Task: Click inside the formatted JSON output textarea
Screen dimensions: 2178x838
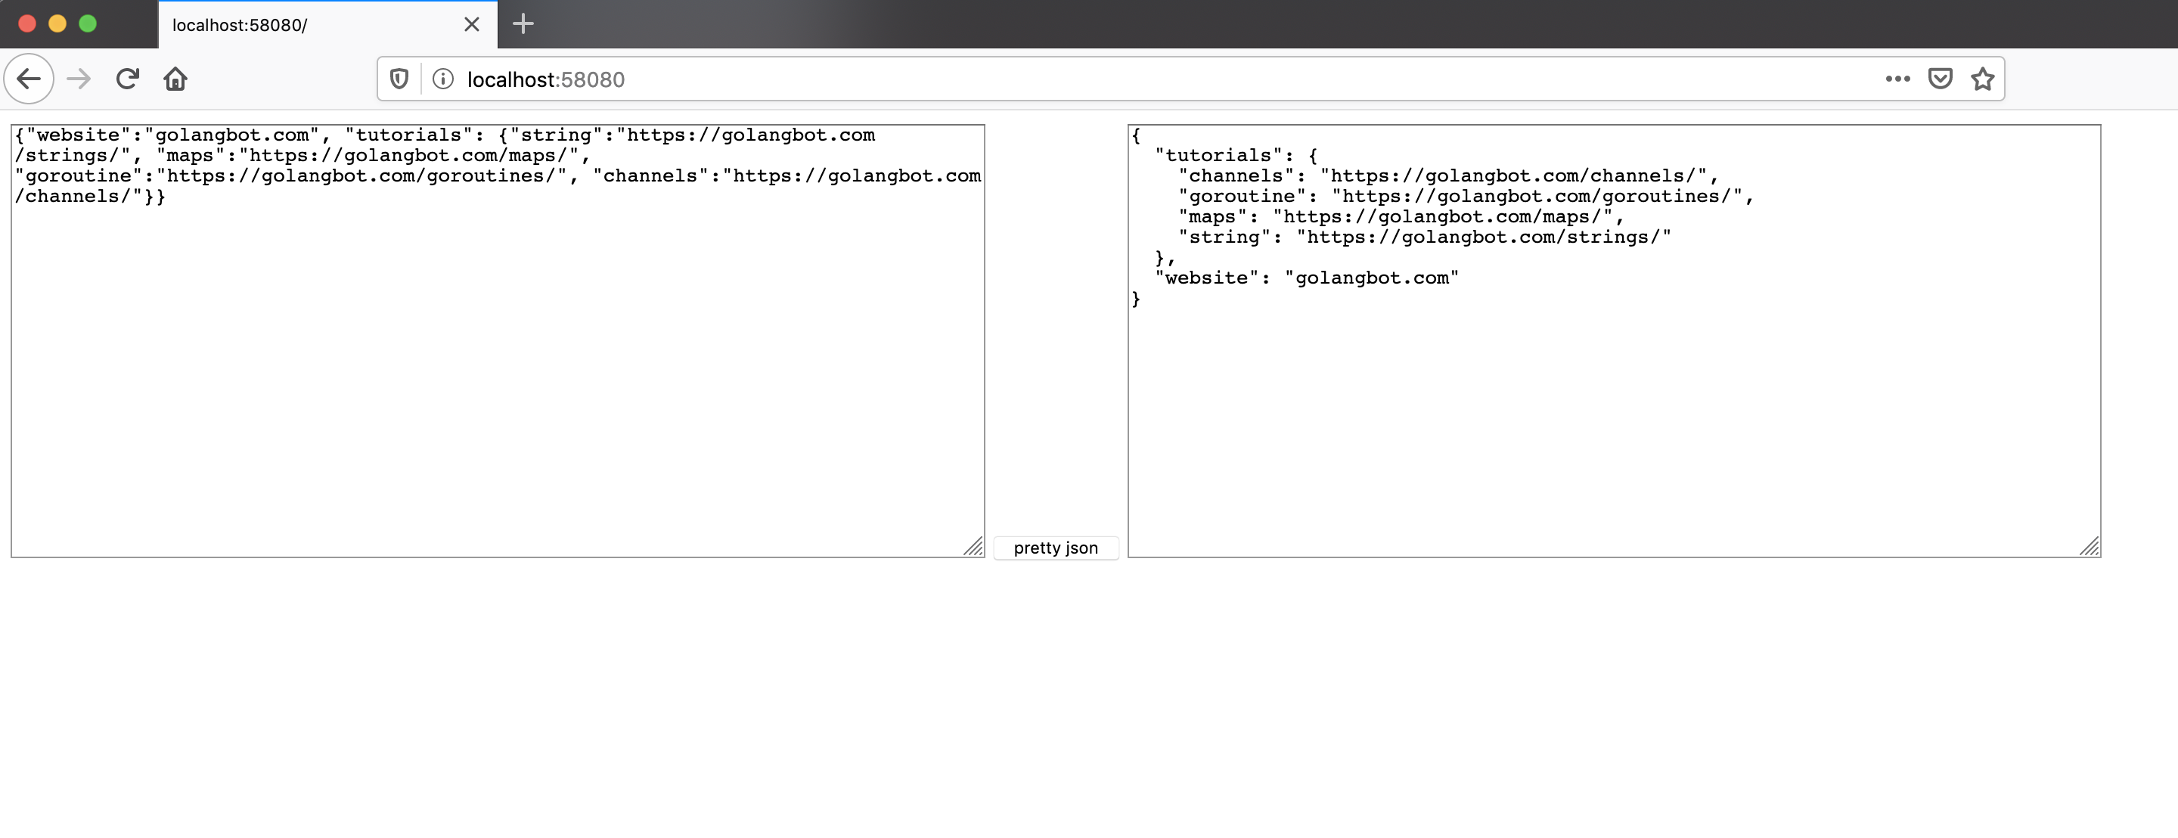Action: click(x=1613, y=406)
